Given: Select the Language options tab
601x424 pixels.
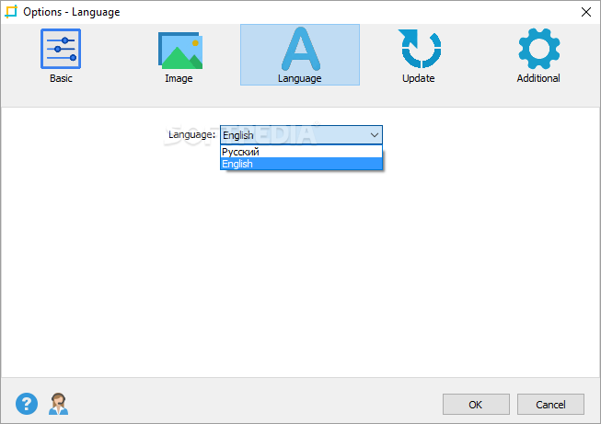Looking at the screenshot, I should [x=300, y=55].
